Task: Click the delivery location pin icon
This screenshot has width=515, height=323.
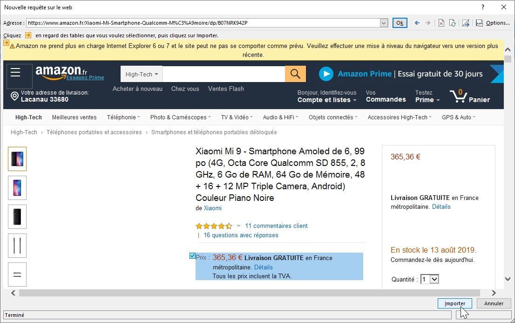Action: point(14,96)
